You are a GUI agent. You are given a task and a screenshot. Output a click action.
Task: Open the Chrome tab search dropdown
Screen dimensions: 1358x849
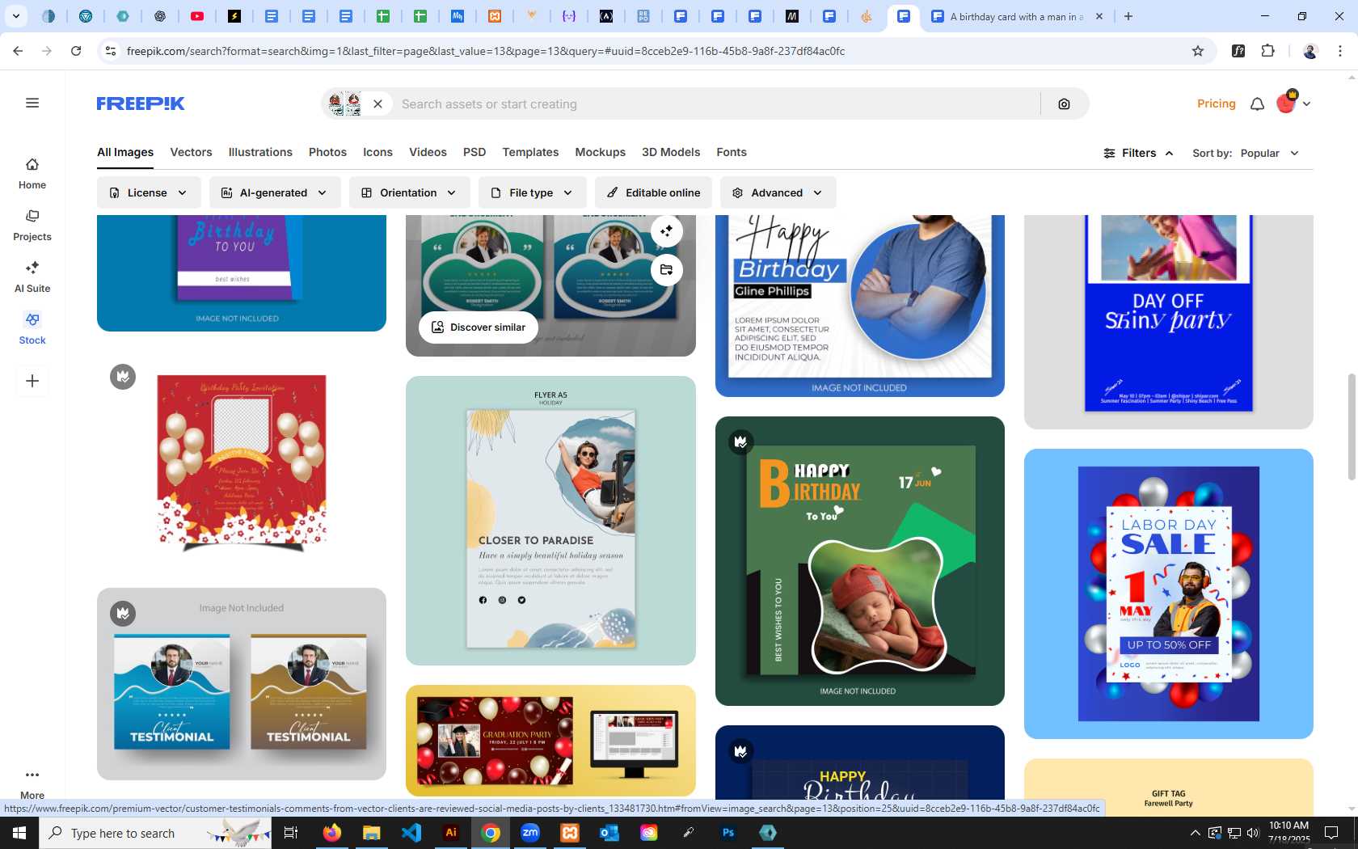click(x=16, y=16)
